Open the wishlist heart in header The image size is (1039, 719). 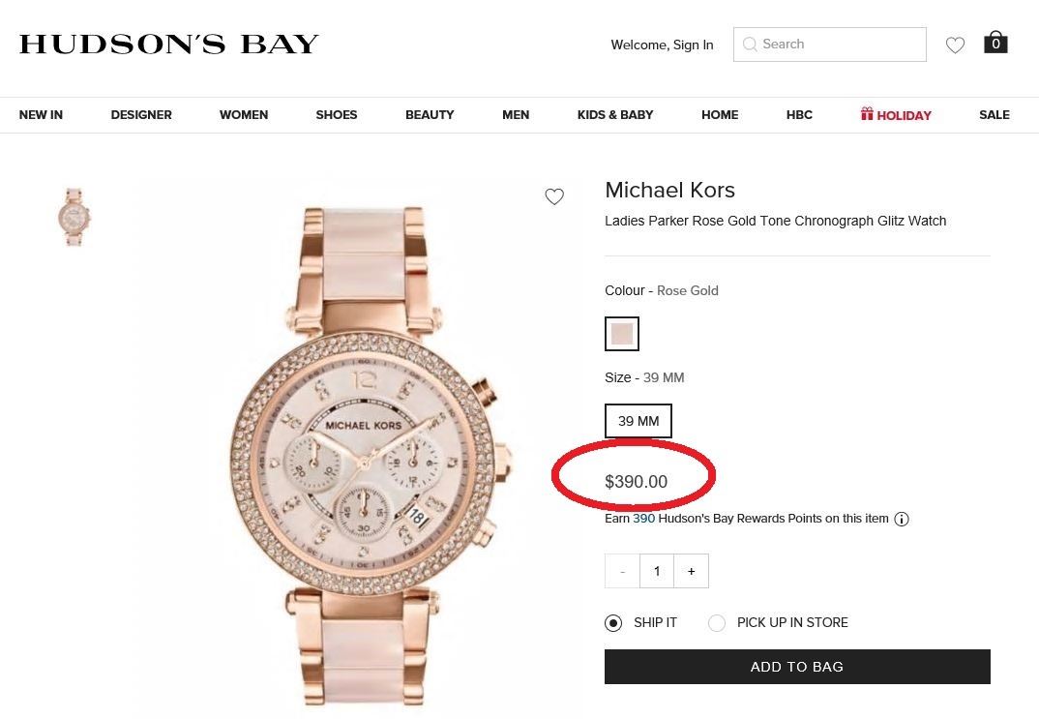955,45
